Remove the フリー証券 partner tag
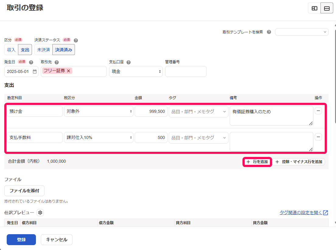336x250 pixels. (x=69, y=71)
